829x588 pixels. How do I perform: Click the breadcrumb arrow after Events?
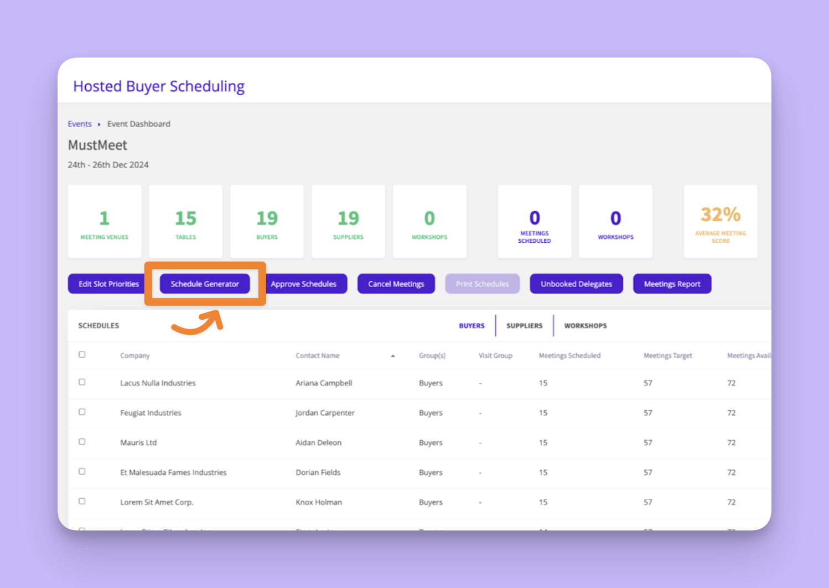tap(99, 124)
